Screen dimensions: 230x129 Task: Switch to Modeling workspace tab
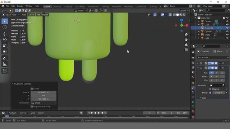coord(57,6)
